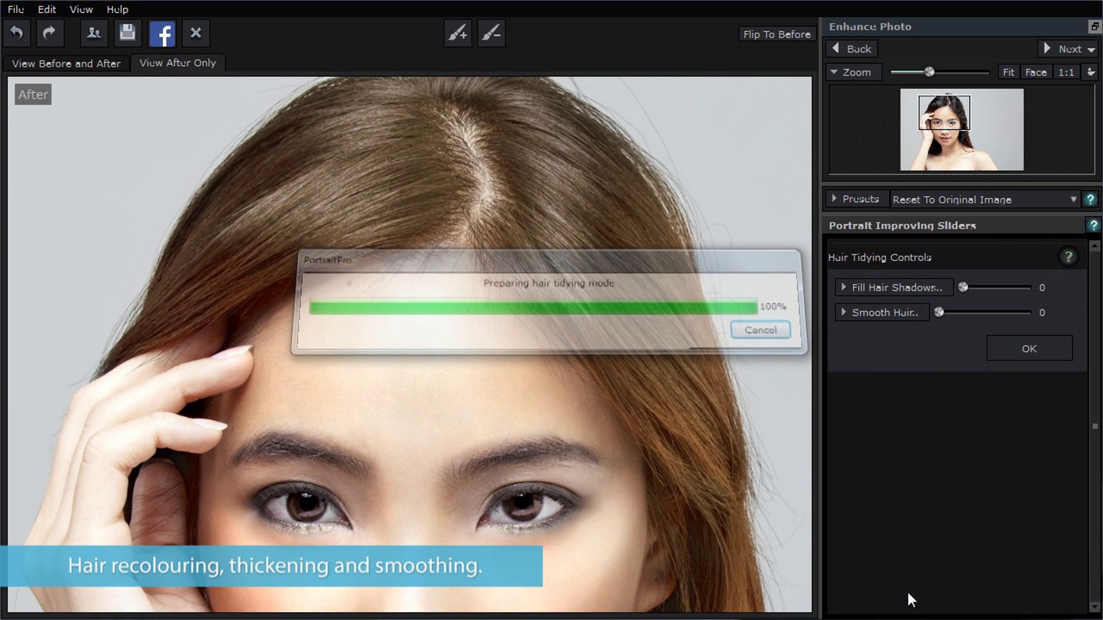Click the Undo arrow icon
Image resolution: width=1103 pixels, height=620 pixels.
tap(17, 33)
